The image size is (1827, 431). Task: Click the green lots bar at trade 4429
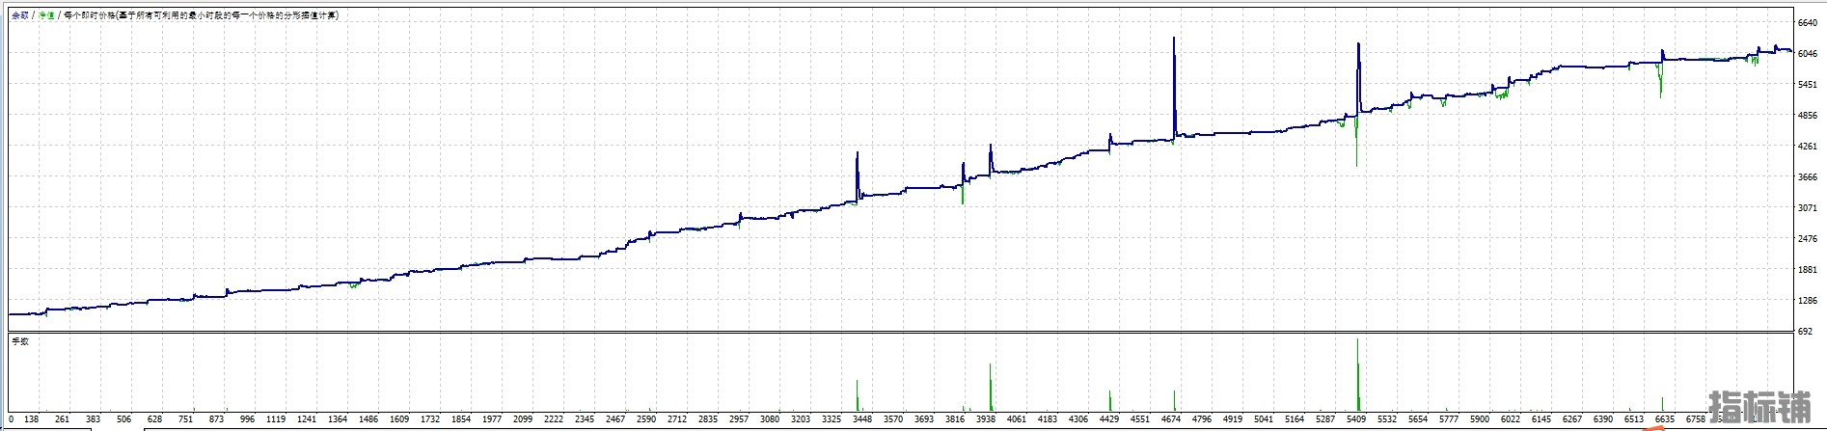tap(1109, 400)
